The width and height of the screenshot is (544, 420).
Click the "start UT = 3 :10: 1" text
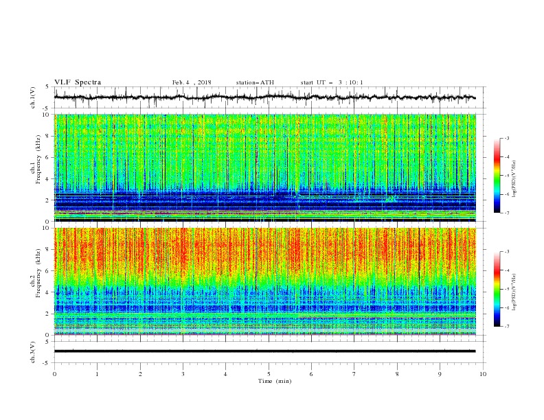[x=332, y=82]
